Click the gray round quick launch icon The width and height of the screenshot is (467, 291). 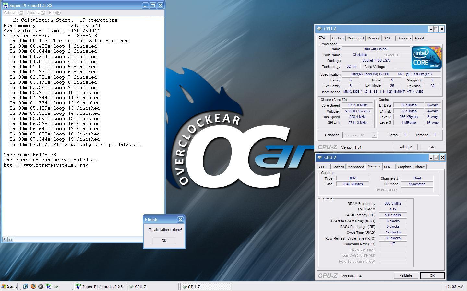[41, 286]
